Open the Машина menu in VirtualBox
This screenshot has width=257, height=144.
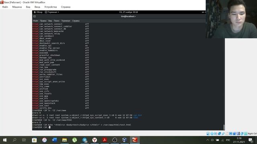pos(17,7)
